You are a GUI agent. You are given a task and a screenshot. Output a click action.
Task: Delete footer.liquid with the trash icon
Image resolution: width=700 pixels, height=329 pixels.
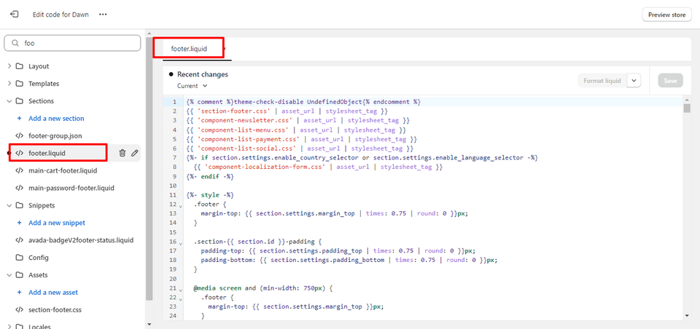122,153
